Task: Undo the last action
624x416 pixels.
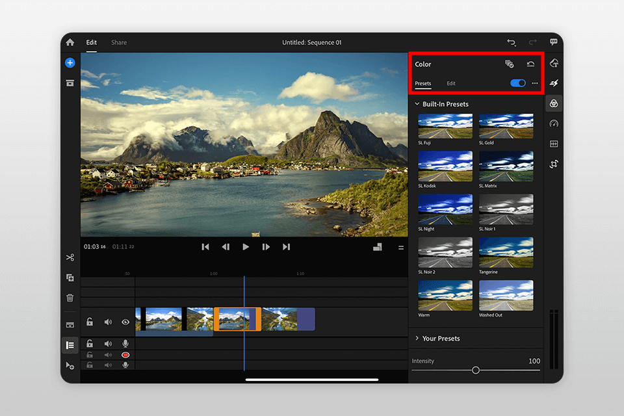Action: tap(512, 42)
